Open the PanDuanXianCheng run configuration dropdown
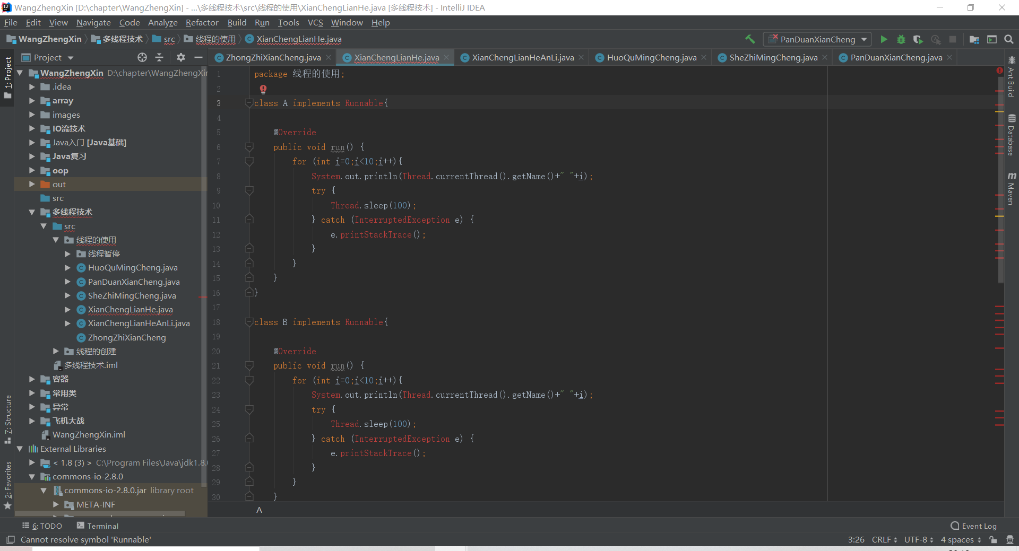 [817, 39]
